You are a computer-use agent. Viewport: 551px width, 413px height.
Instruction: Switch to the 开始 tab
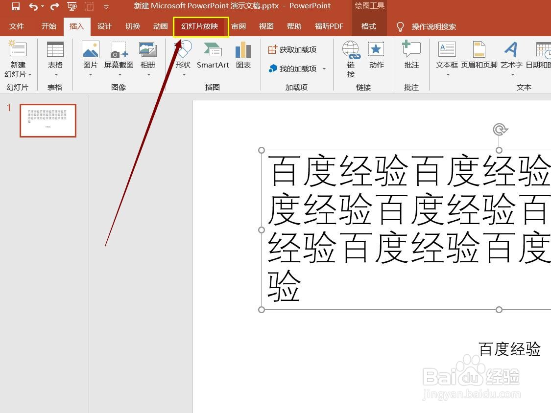pos(49,26)
